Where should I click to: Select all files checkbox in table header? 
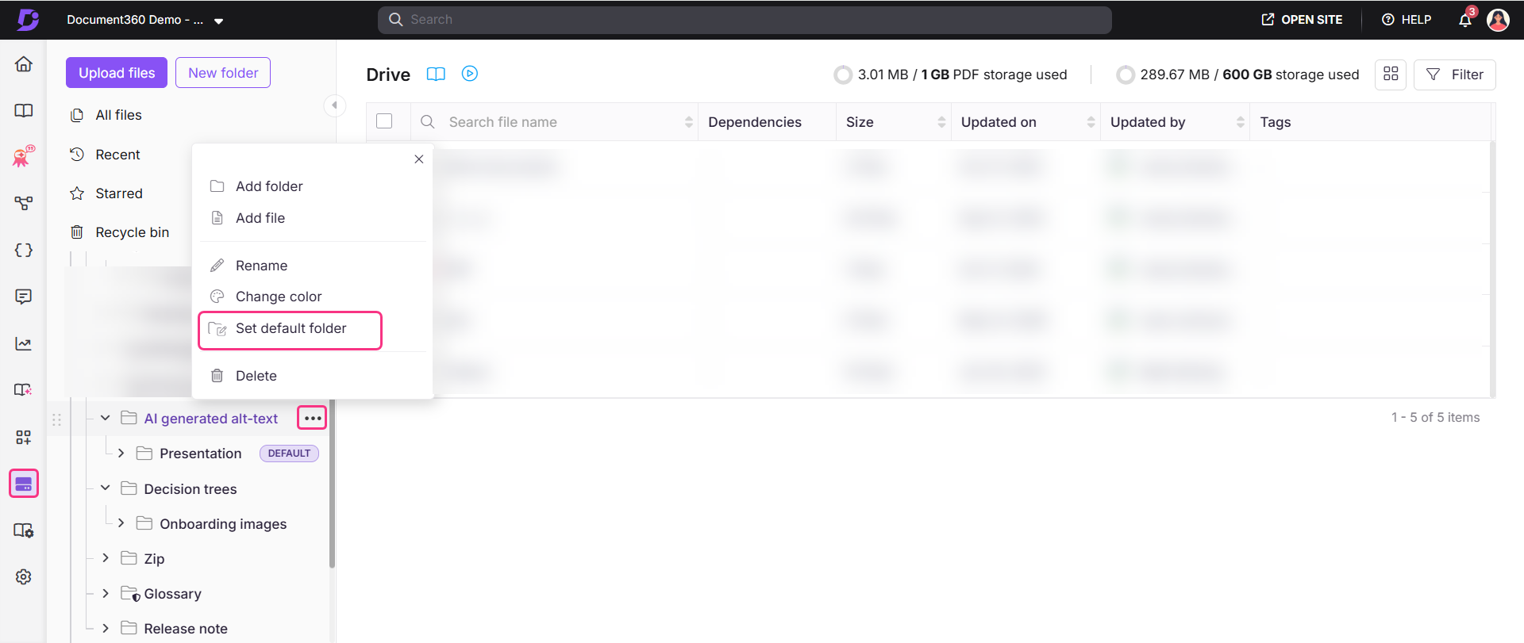(x=384, y=121)
